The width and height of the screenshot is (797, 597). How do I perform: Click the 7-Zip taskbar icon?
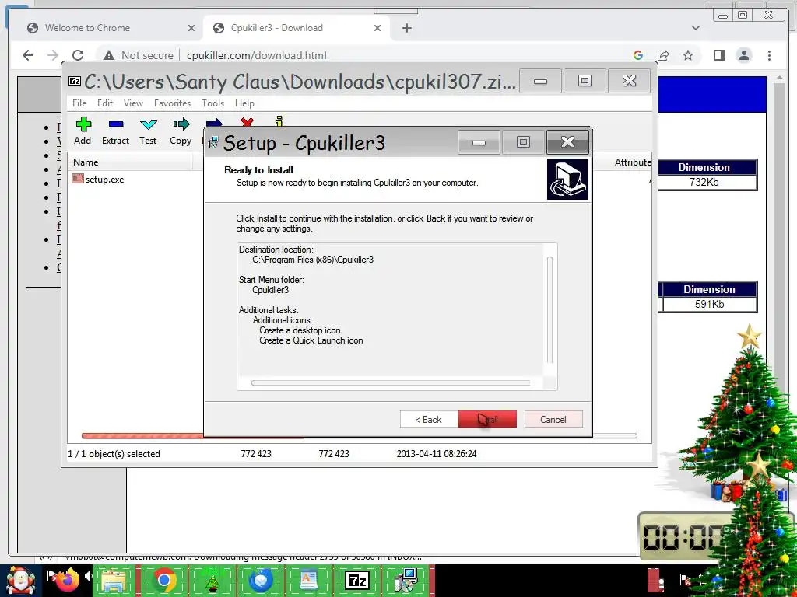click(x=356, y=580)
